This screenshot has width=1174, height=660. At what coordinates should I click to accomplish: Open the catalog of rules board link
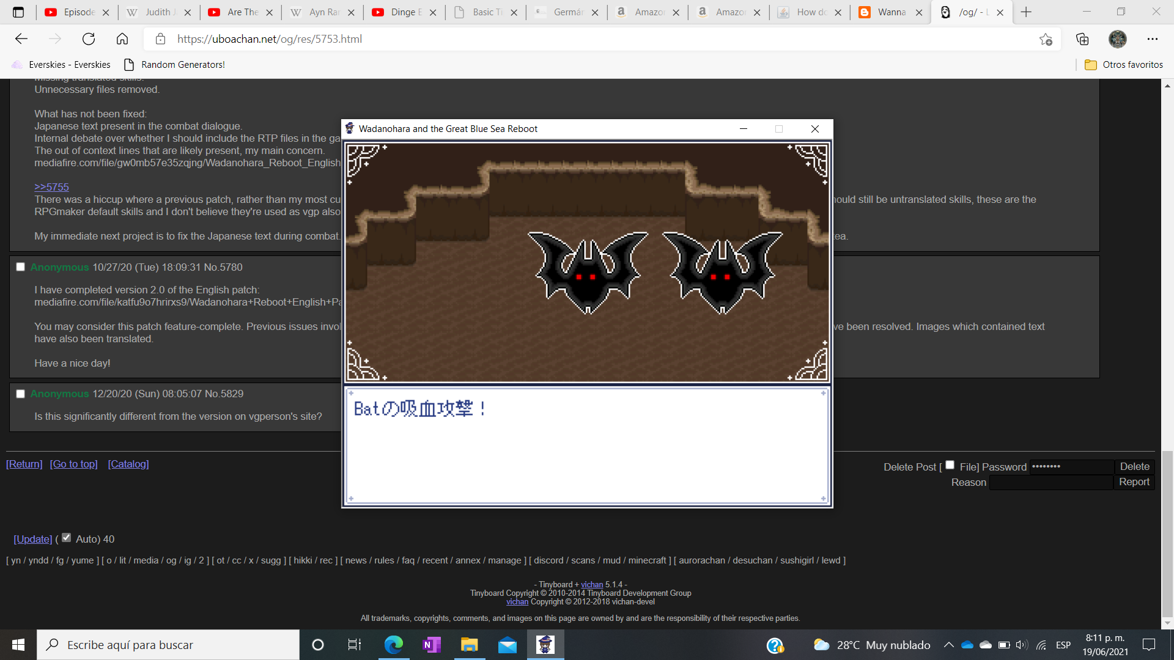pos(384,560)
